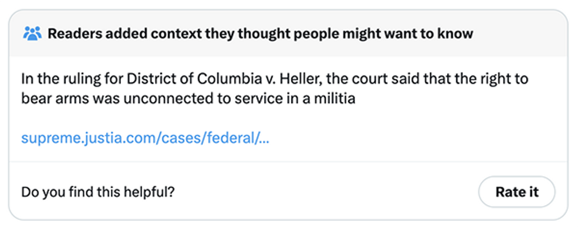Click the 'Do you find this helpful?' text
Screen dimensions: 578x228
pos(98,192)
